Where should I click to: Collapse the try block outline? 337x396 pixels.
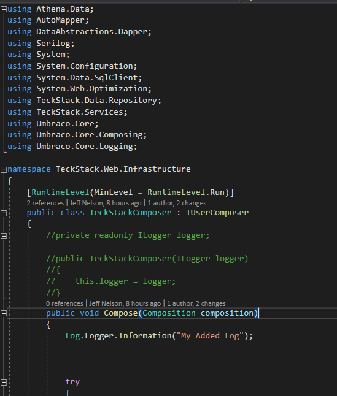(x=4, y=382)
